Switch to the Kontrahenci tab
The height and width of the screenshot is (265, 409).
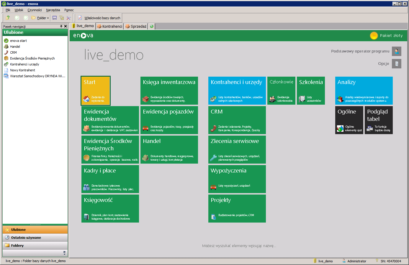[109, 26]
